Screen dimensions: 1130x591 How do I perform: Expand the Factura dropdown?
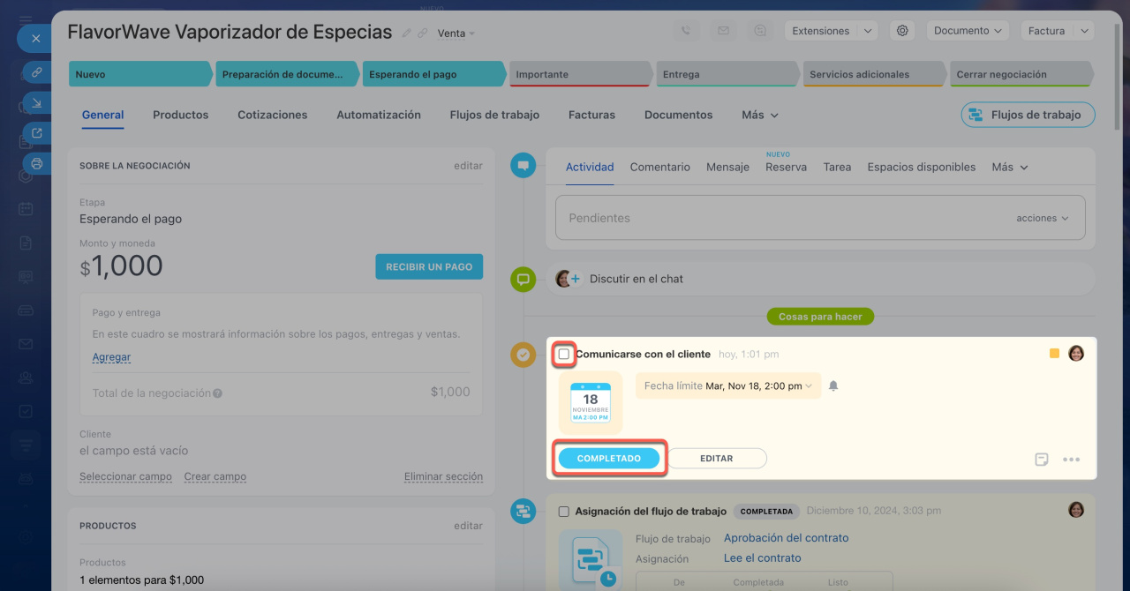[1058, 31]
